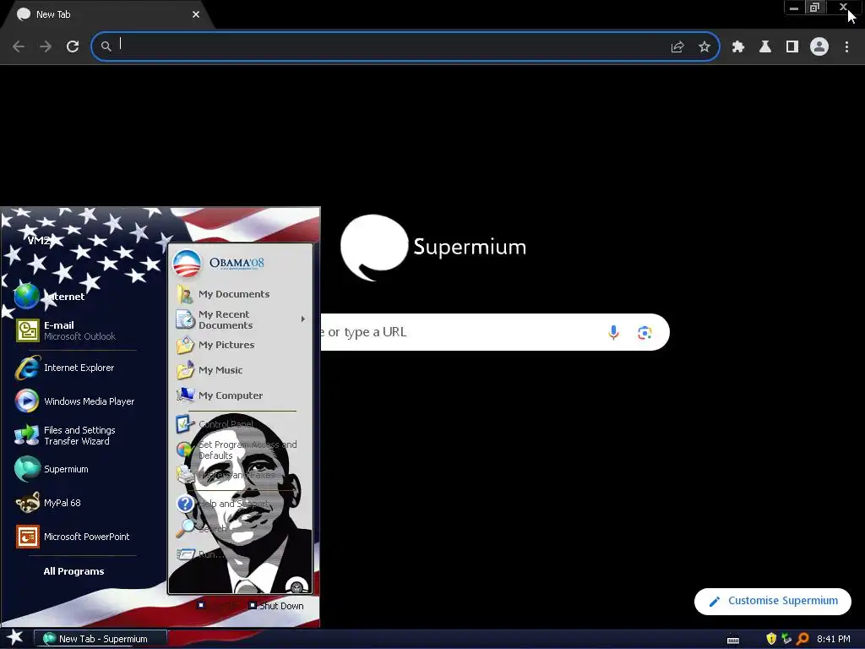Open My Documents folder
This screenshot has width=865, height=649.
point(223,294)
